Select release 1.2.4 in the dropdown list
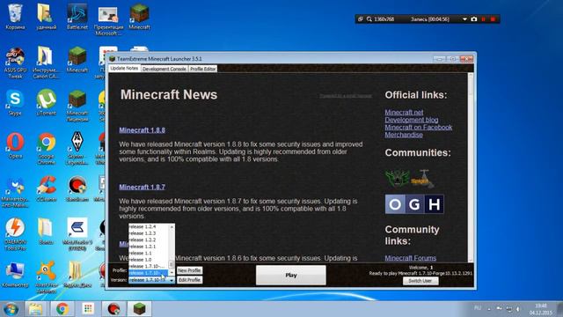 click(x=149, y=226)
